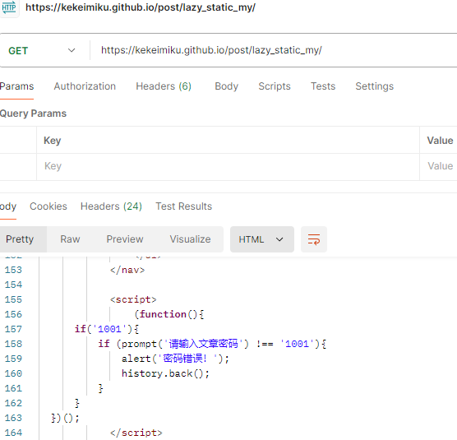Select the Visualize view
Viewport: 457px width, 440px height.
[x=191, y=239]
